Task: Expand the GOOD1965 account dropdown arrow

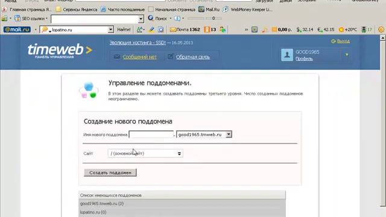Action: (x=347, y=55)
